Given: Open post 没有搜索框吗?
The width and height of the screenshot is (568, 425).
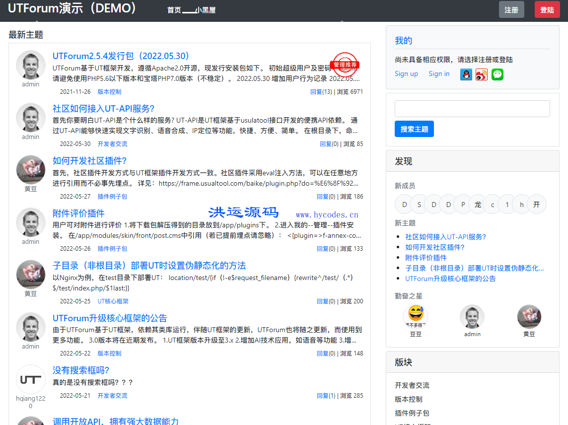Looking at the screenshot, I should [81, 370].
